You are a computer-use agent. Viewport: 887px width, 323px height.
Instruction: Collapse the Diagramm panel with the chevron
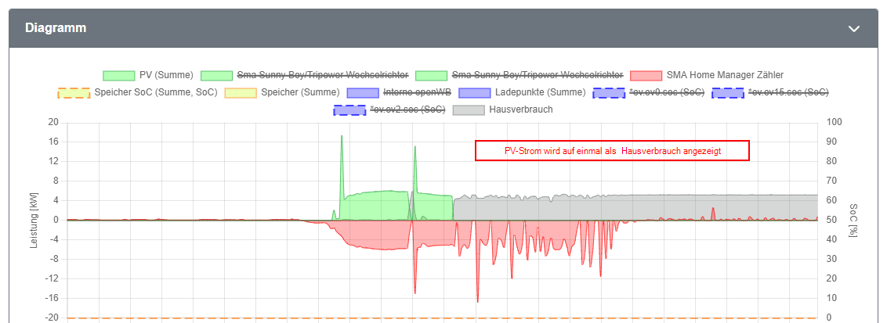854,29
